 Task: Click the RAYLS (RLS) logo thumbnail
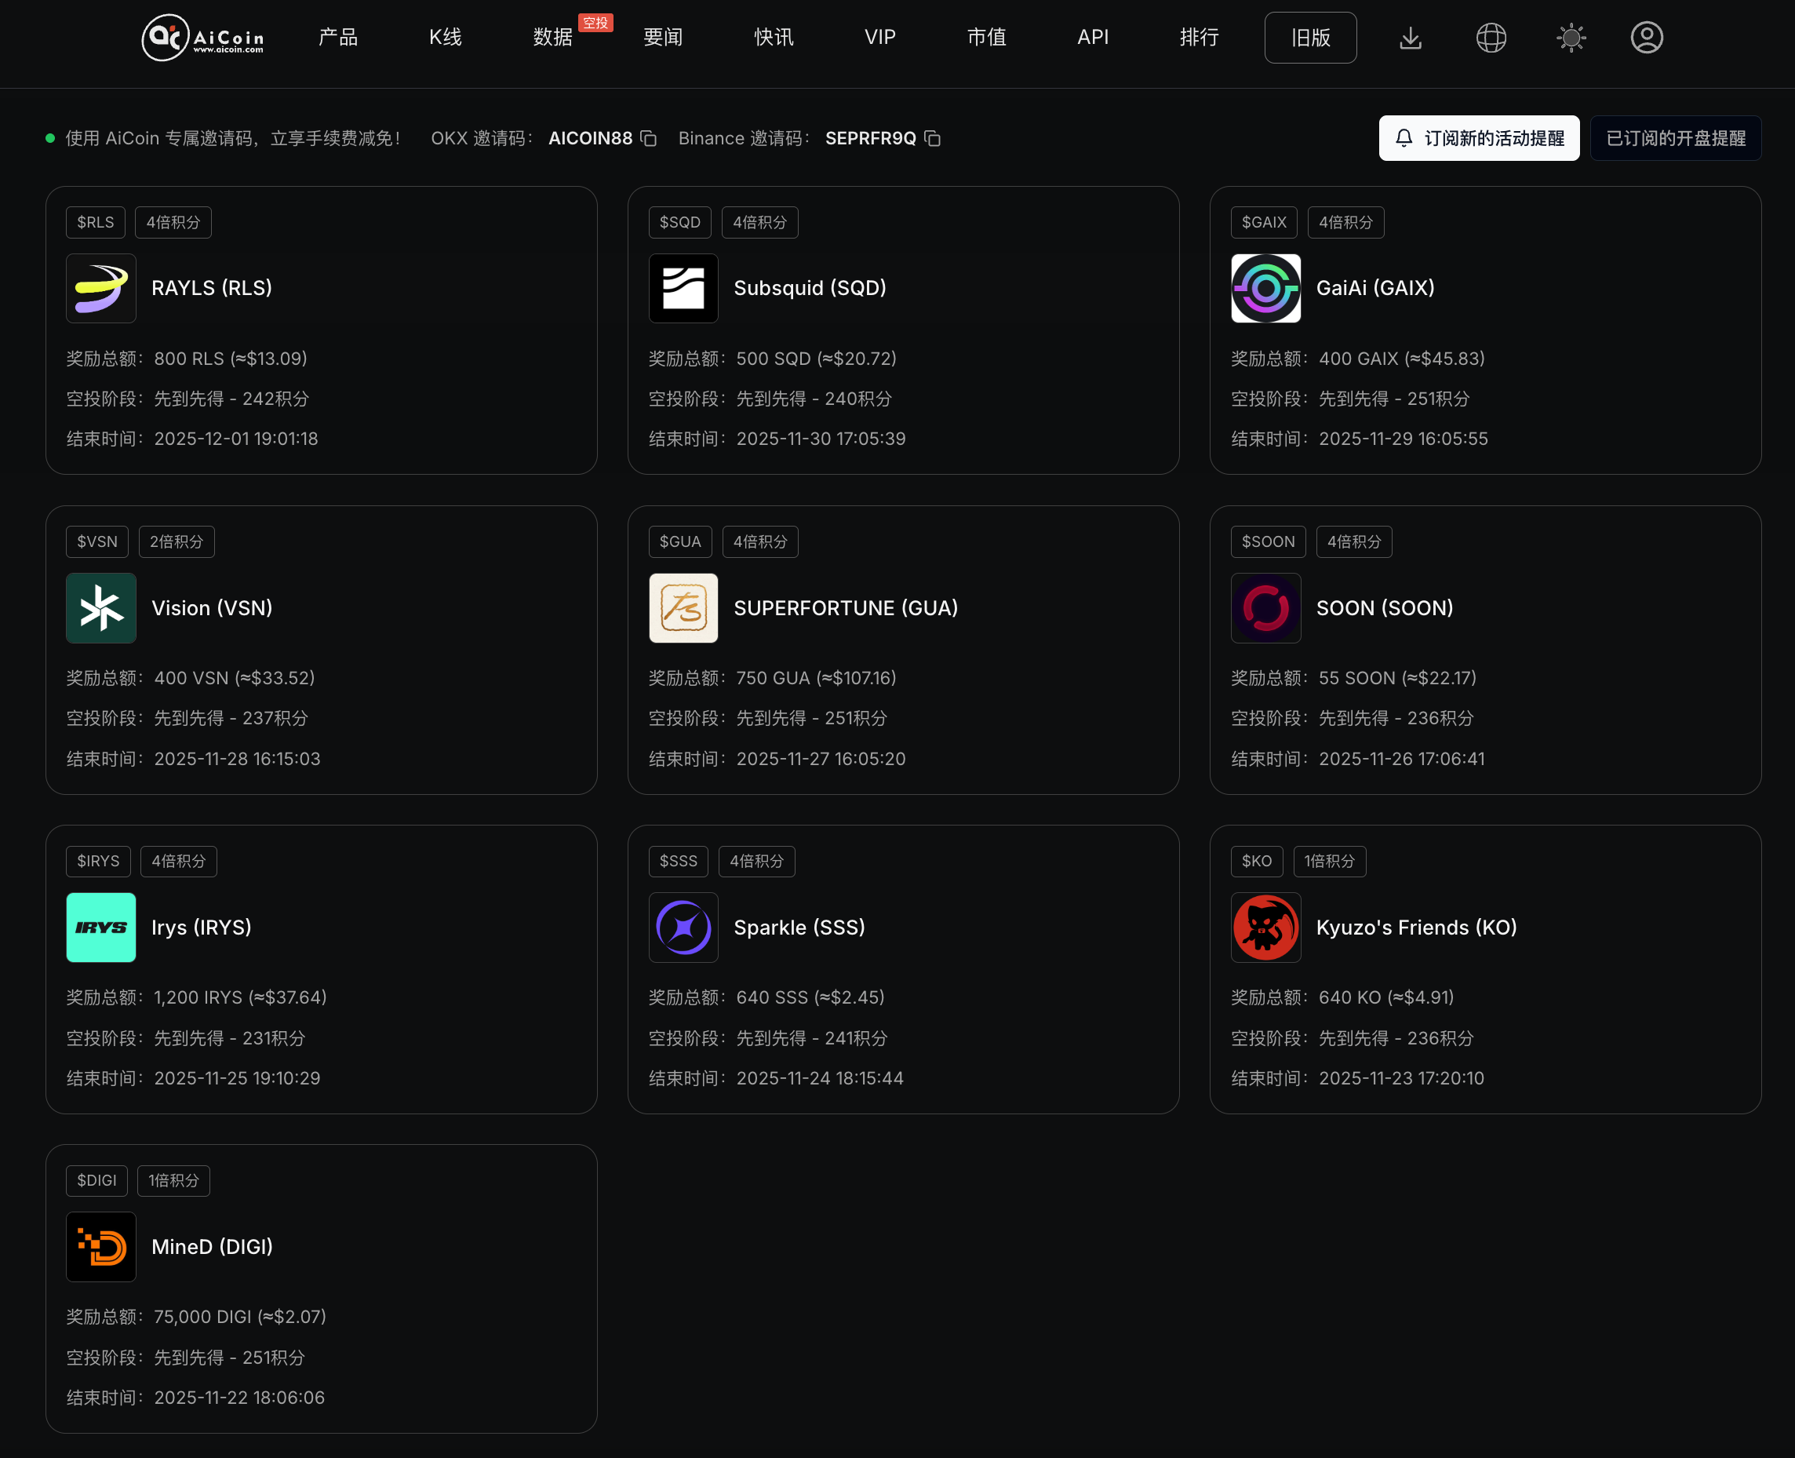pyautogui.click(x=100, y=288)
